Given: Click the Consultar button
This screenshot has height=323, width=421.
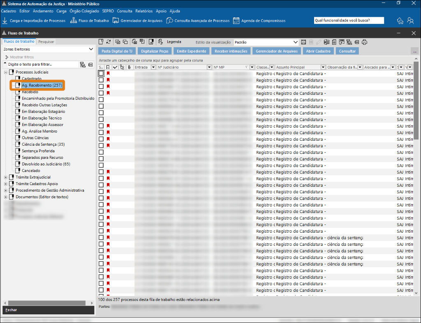Looking at the screenshot, I should (x=347, y=51).
